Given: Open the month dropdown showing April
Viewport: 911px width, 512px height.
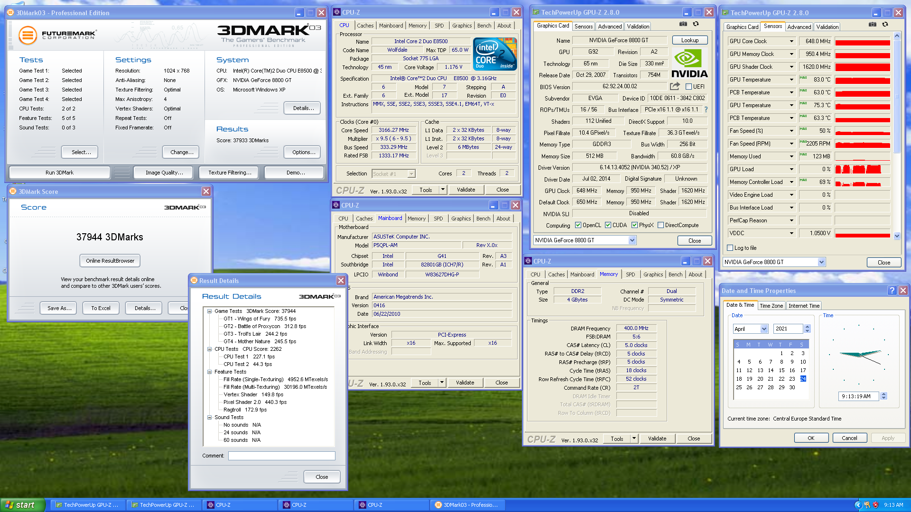Looking at the screenshot, I should coord(764,329).
